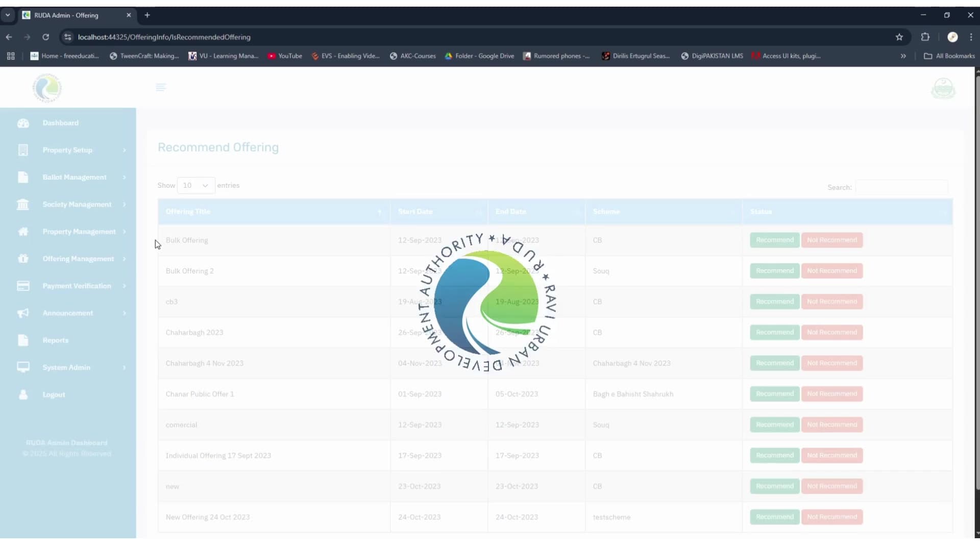Screen dimensions: 980x551
Task: Click the Society Management bank icon
Action: (23, 204)
